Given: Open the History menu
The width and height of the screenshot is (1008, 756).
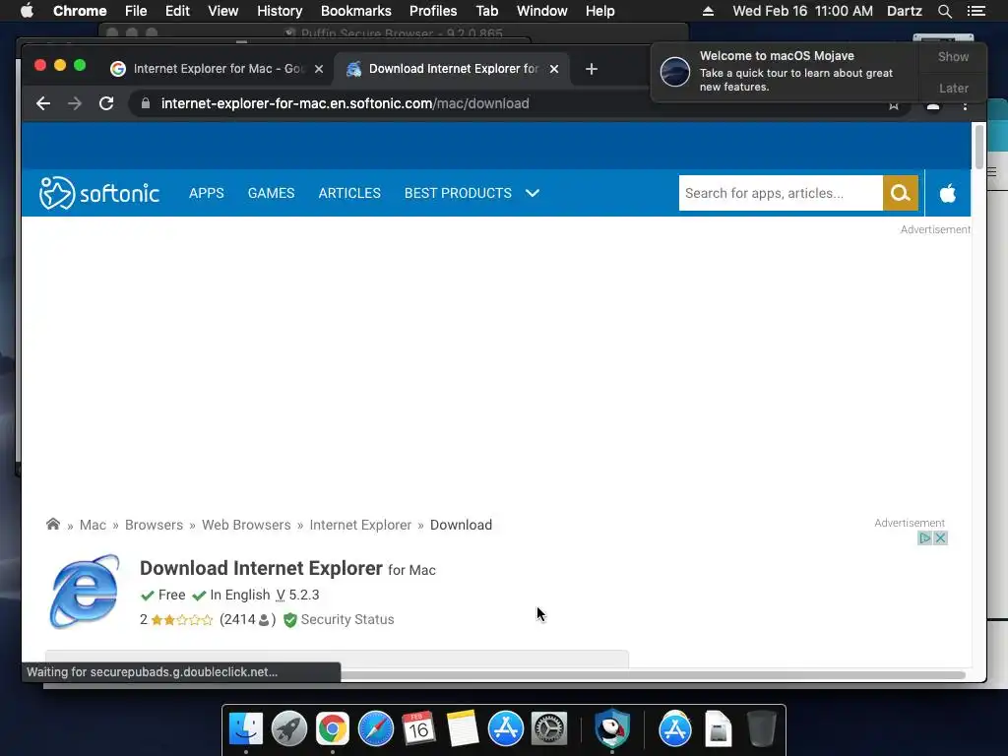Looking at the screenshot, I should click(x=280, y=11).
